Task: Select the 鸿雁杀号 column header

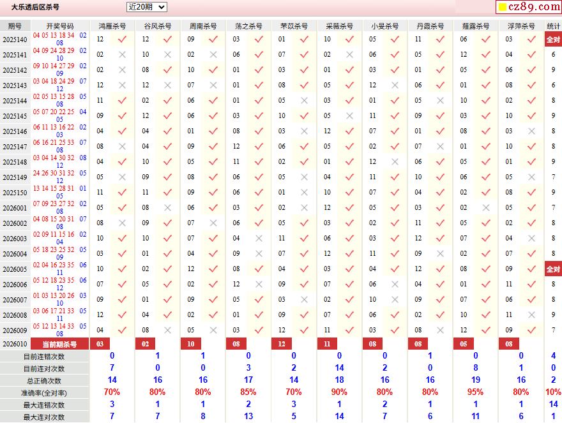Action: pyautogui.click(x=112, y=26)
